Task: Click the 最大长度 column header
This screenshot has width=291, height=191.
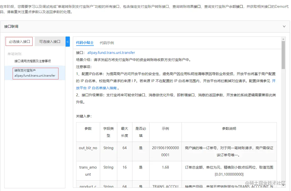Action: pyautogui.click(x=125, y=132)
